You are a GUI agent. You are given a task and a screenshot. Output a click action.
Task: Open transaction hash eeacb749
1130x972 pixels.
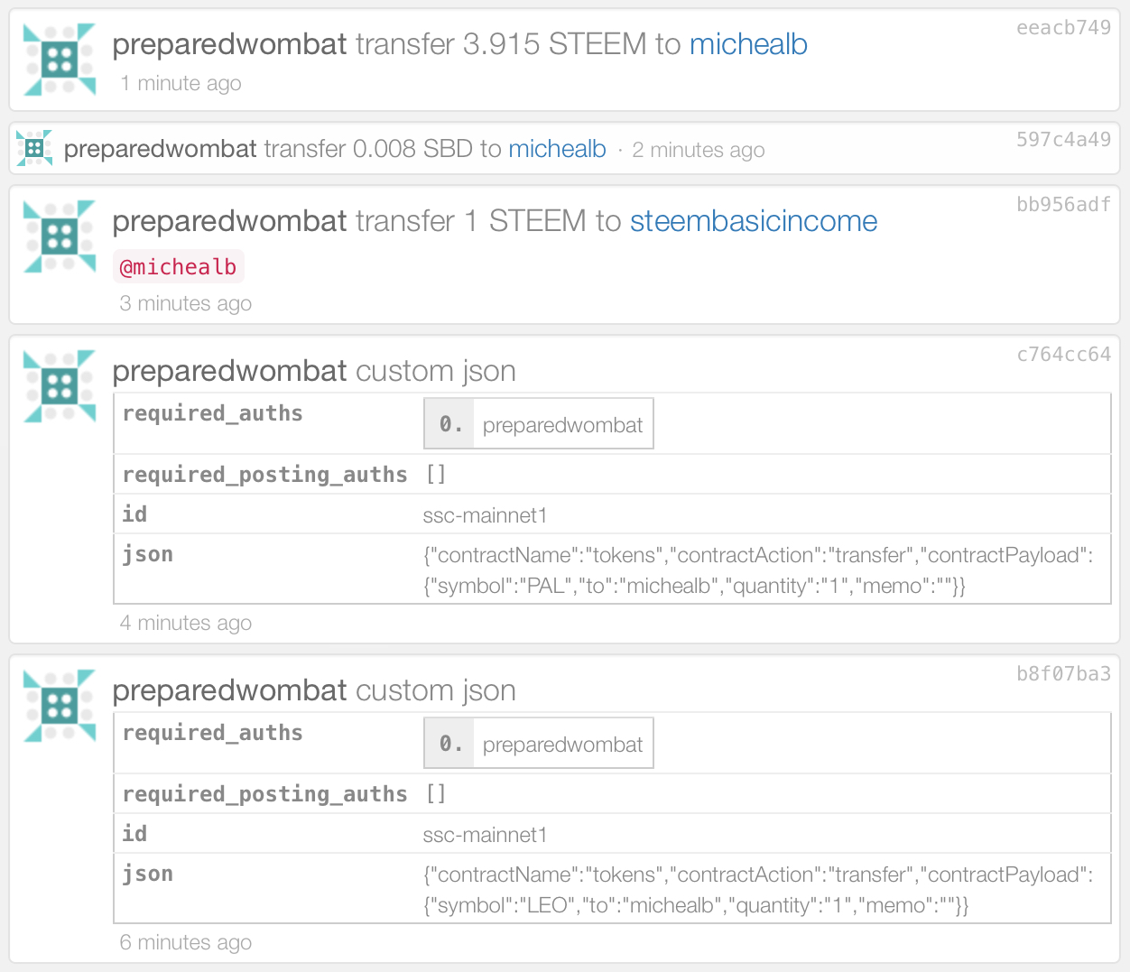(1063, 28)
